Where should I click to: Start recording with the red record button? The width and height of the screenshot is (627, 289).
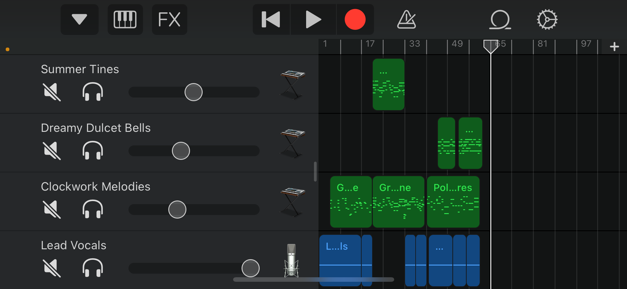click(355, 20)
